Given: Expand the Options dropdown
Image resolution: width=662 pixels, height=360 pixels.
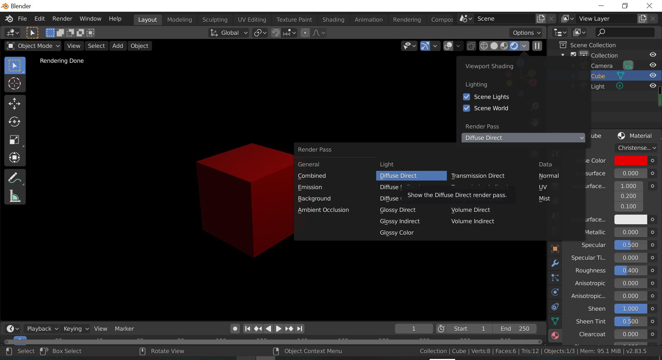Looking at the screenshot, I should [x=526, y=33].
